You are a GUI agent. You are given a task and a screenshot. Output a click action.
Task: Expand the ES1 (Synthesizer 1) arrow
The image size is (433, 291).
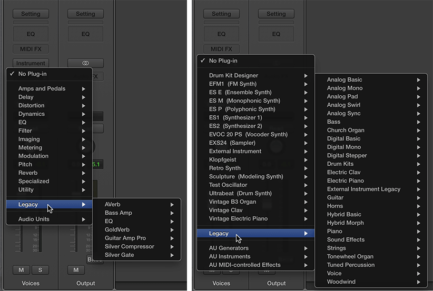[x=306, y=118]
